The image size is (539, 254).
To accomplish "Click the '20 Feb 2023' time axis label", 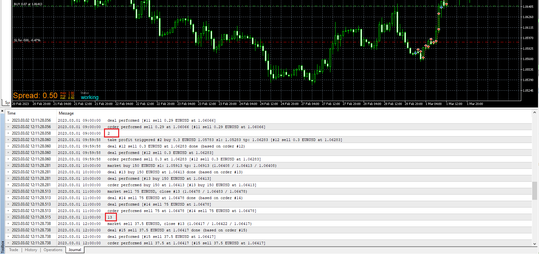I will [21, 104].
